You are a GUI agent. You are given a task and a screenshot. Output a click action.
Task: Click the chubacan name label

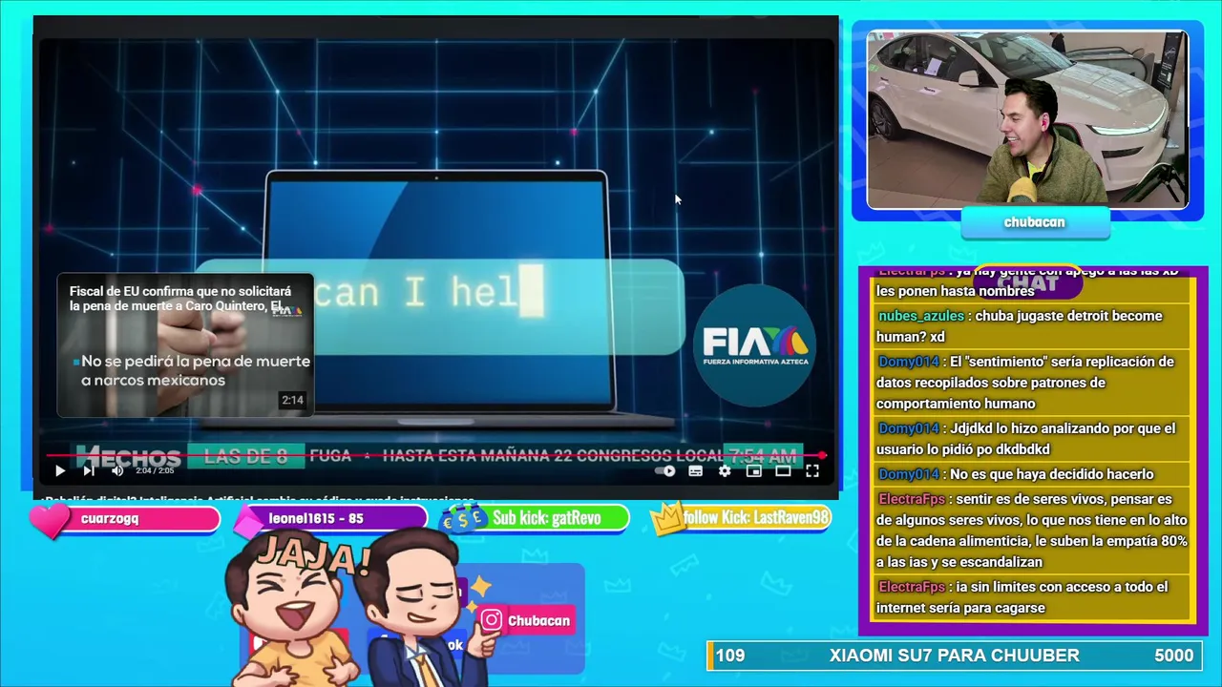point(1035,222)
